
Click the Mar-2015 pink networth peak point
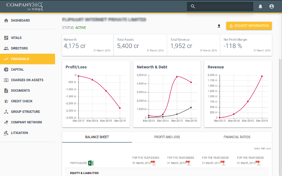pos(177,77)
